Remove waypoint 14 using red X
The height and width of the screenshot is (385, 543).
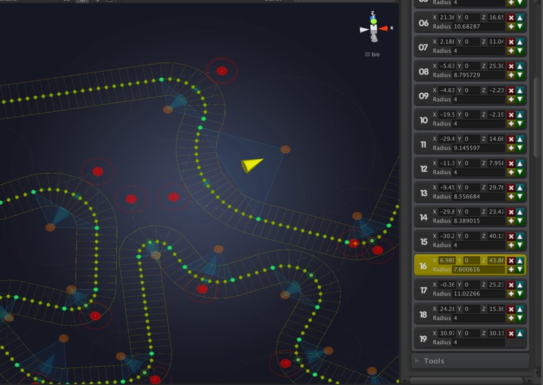[511, 212]
